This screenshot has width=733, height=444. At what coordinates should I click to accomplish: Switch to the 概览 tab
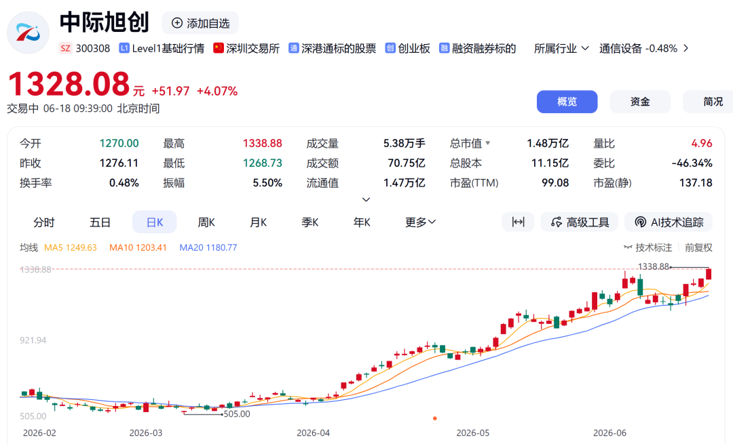tap(567, 102)
